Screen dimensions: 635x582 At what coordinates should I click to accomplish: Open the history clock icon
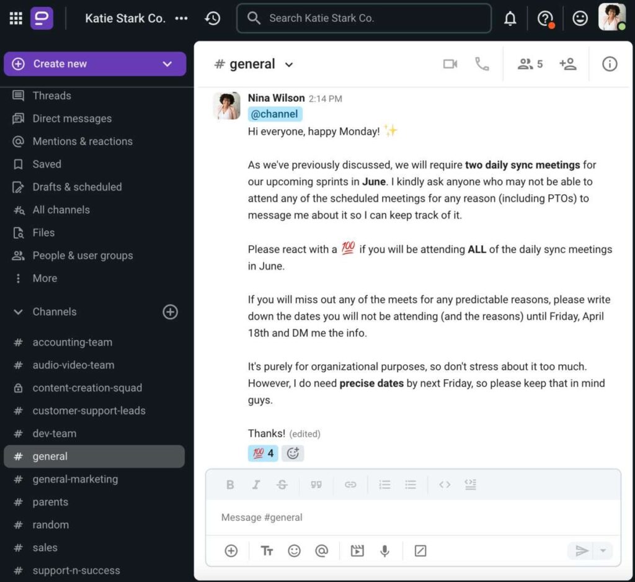213,19
